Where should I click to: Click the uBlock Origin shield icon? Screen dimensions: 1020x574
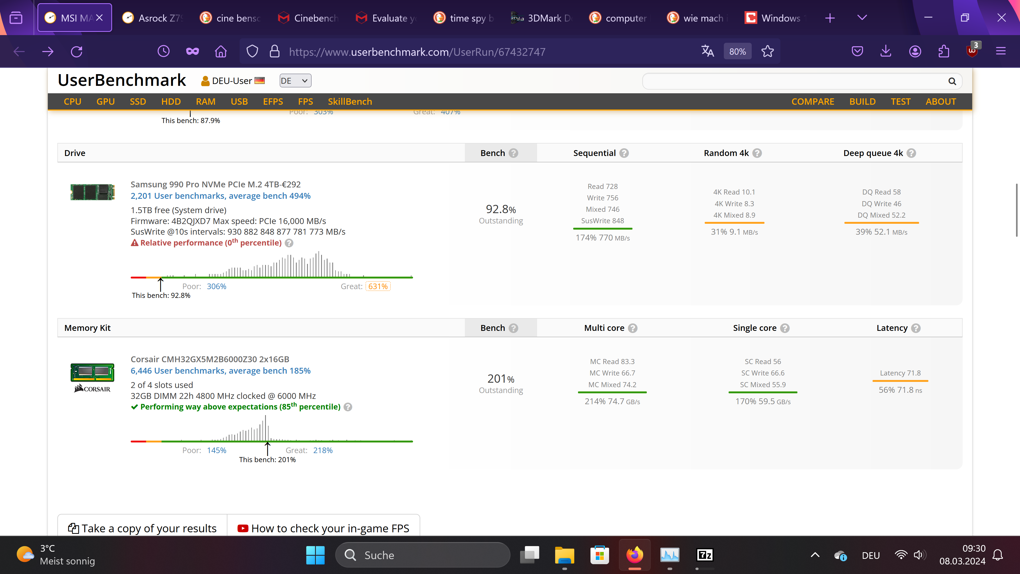972,52
